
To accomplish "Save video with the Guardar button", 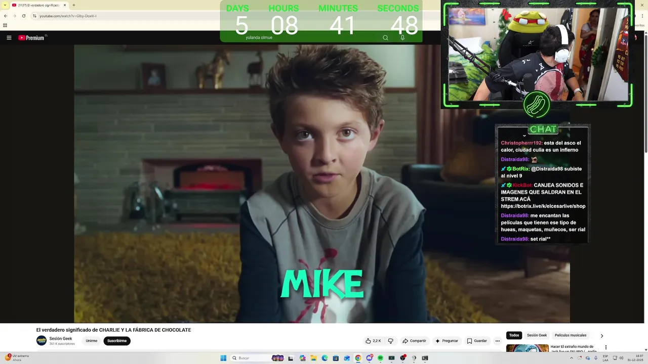I will [477, 341].
